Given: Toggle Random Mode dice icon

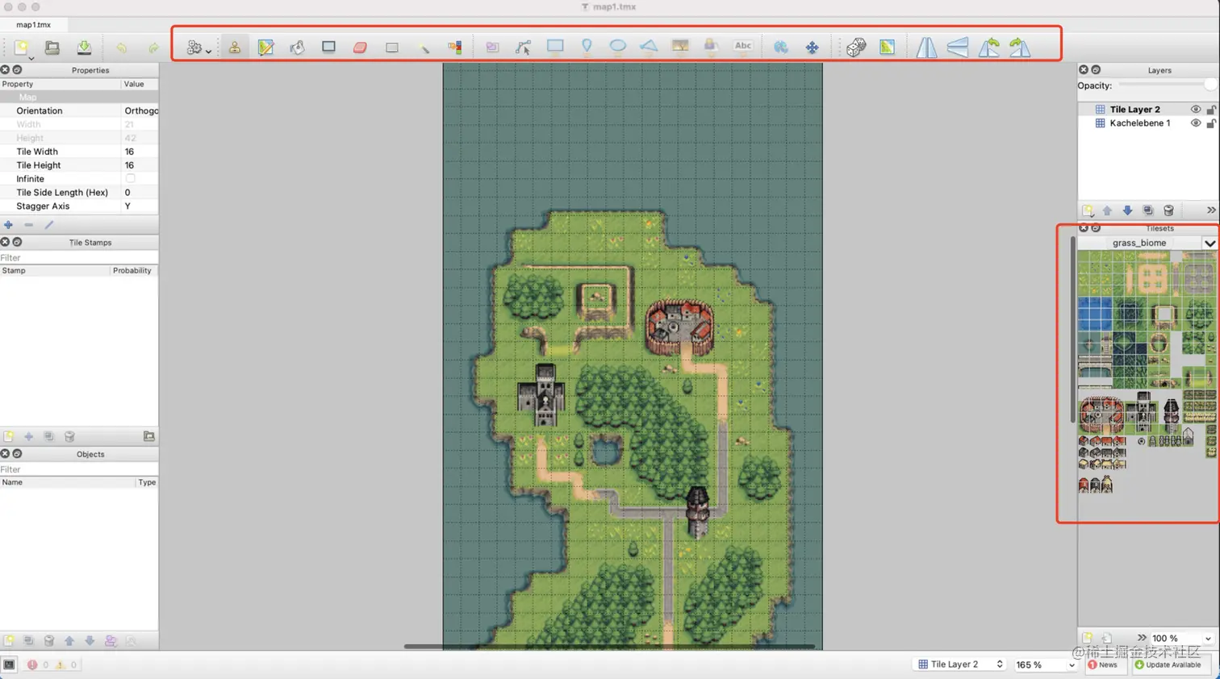Looking at the screenshot, I should tap(856, 48).
